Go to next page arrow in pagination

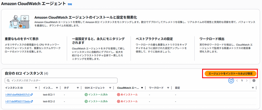click(x=247, y=81)
